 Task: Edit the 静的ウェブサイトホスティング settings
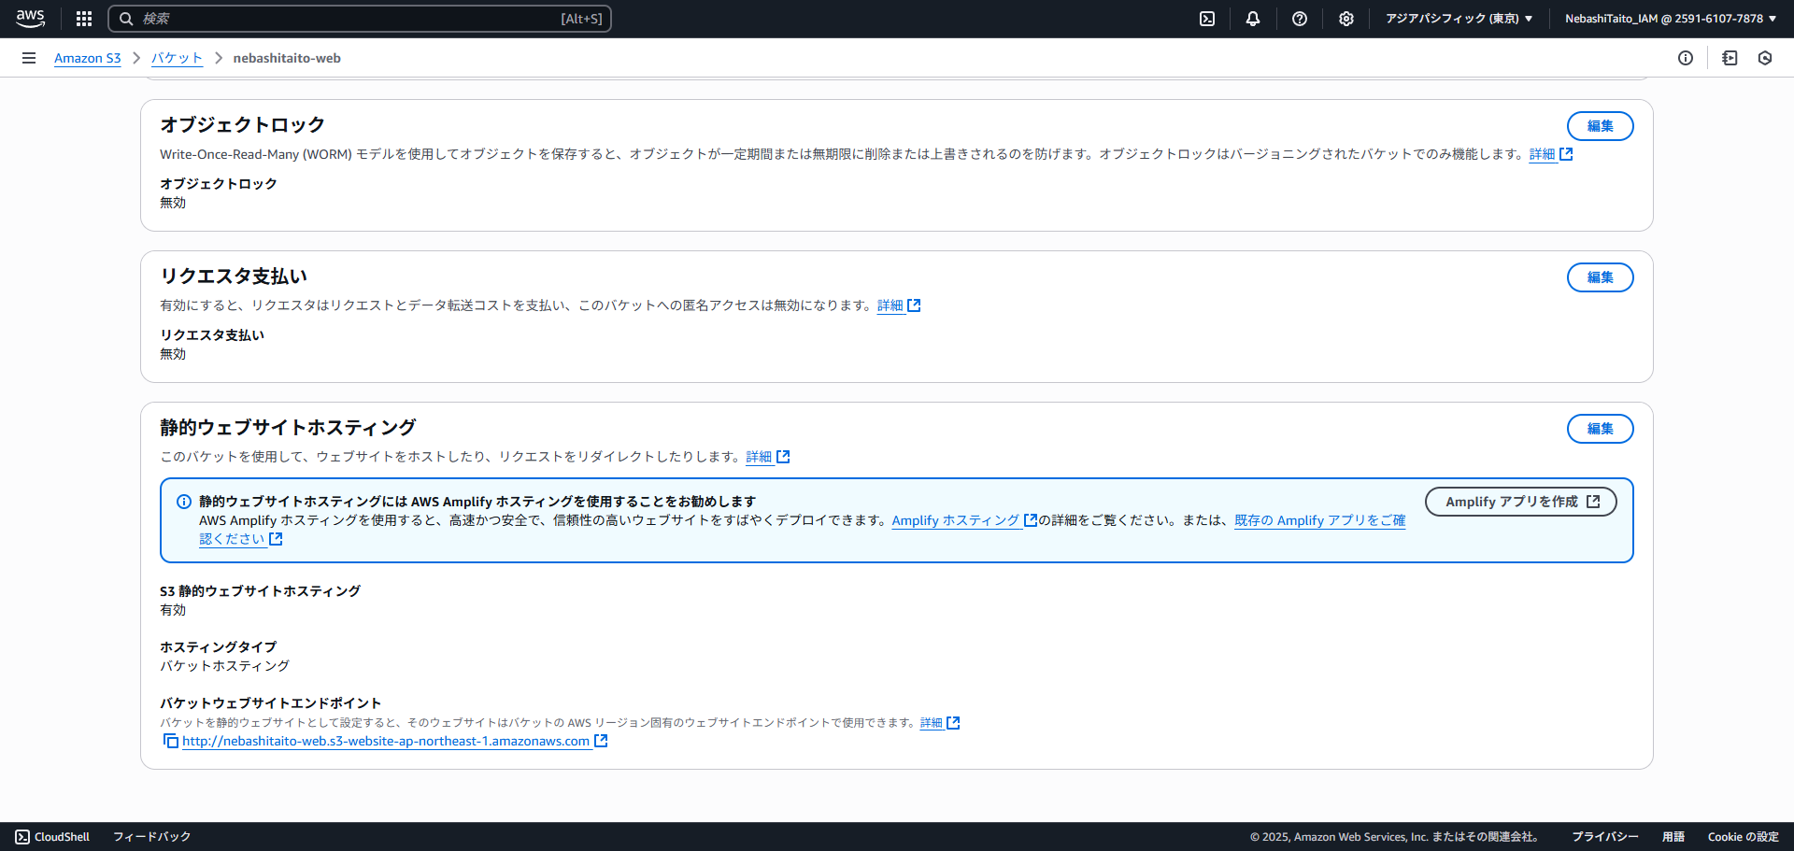click(x=1600, y=429)
